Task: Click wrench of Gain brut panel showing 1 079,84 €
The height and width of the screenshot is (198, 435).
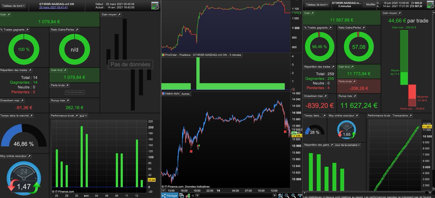Action: click(x=66, y=70)
